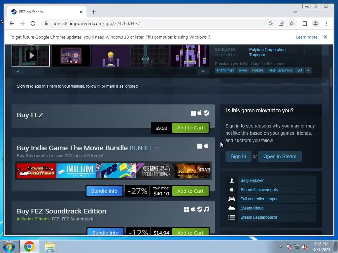Viewport: 338px width, 253px height.
Task: Select the second screenshot thumbnail
Action: pyautogui.click(x=71, y=55)
